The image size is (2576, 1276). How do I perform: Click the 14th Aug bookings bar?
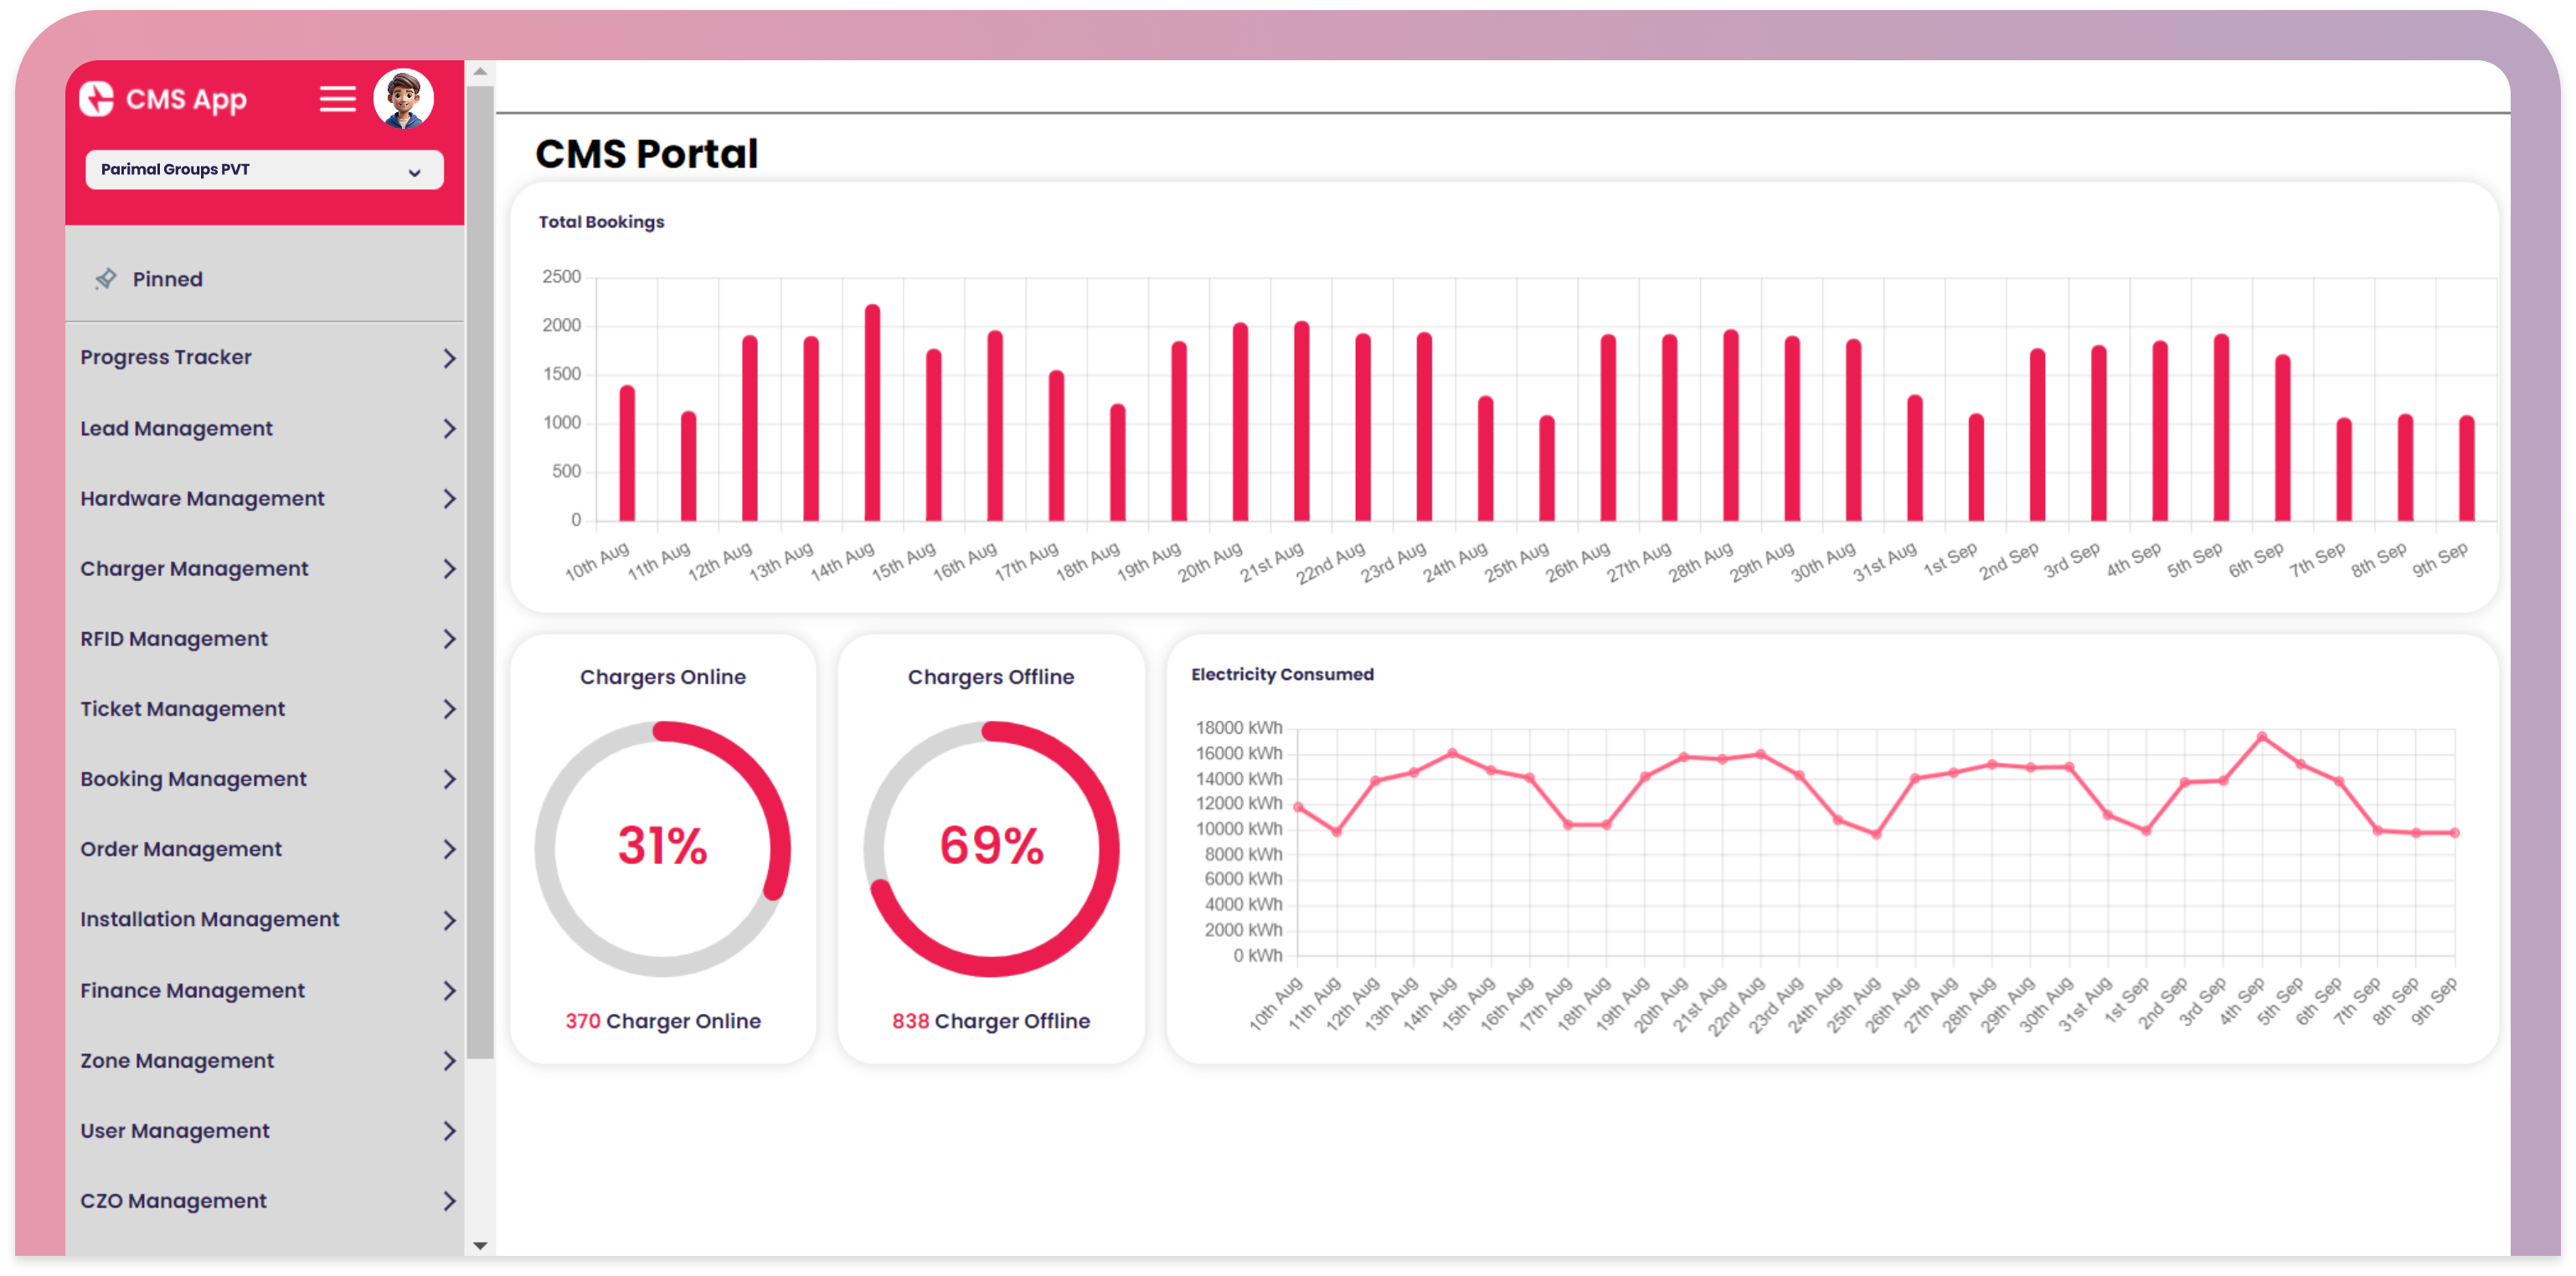click(x=872, y=414)
